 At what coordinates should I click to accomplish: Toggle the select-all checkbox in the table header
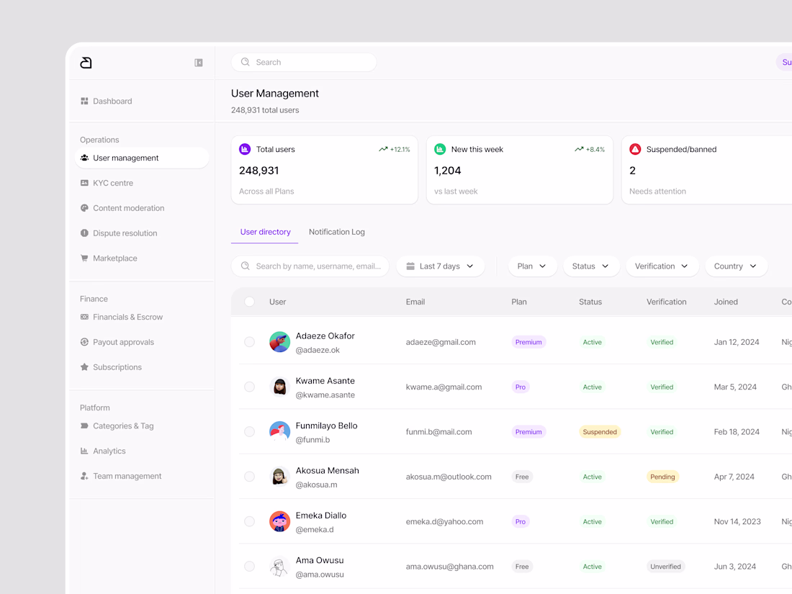250,302
